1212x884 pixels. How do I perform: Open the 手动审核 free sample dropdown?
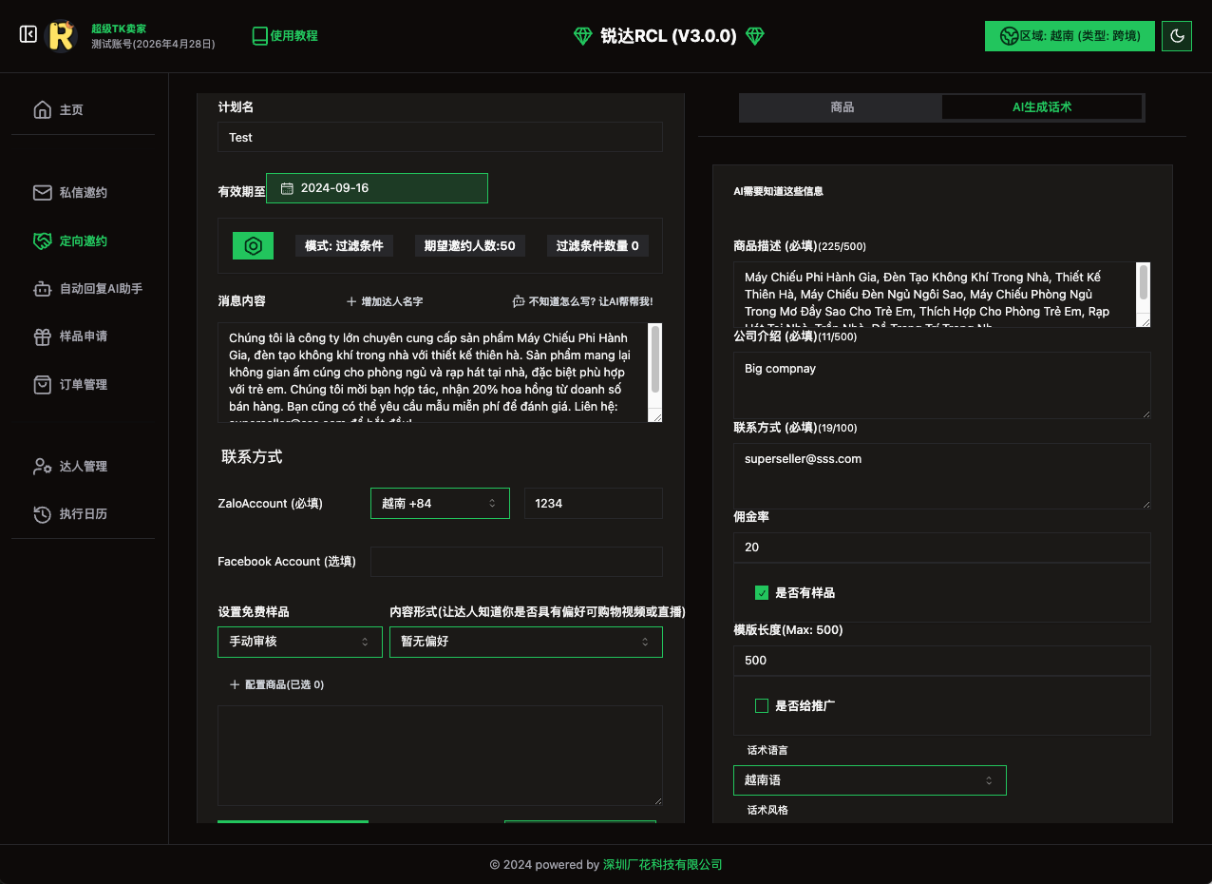coord(300,642)
